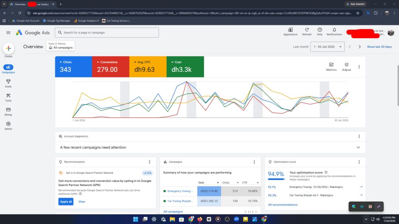
Task: Open the Cost column dropdown in Campaigns
Action: coord(218,183)
